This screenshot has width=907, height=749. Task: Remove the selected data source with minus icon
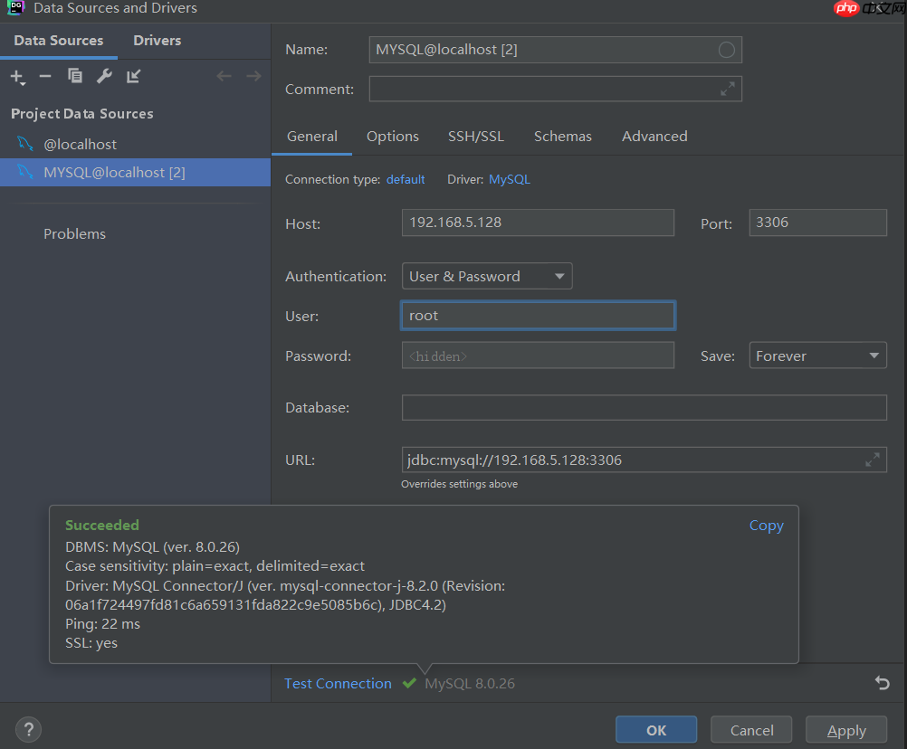tap(45, 76)
